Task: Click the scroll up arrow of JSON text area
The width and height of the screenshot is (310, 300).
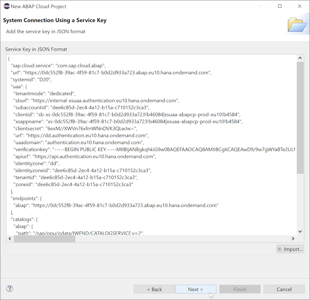Action: click(x=300, y=58)
